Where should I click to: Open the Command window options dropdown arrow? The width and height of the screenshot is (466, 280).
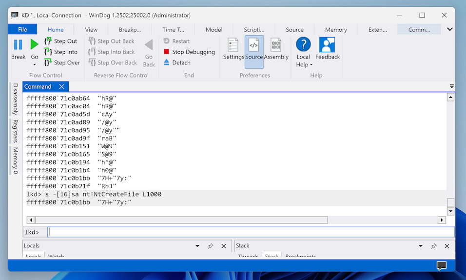pos(451,86)
